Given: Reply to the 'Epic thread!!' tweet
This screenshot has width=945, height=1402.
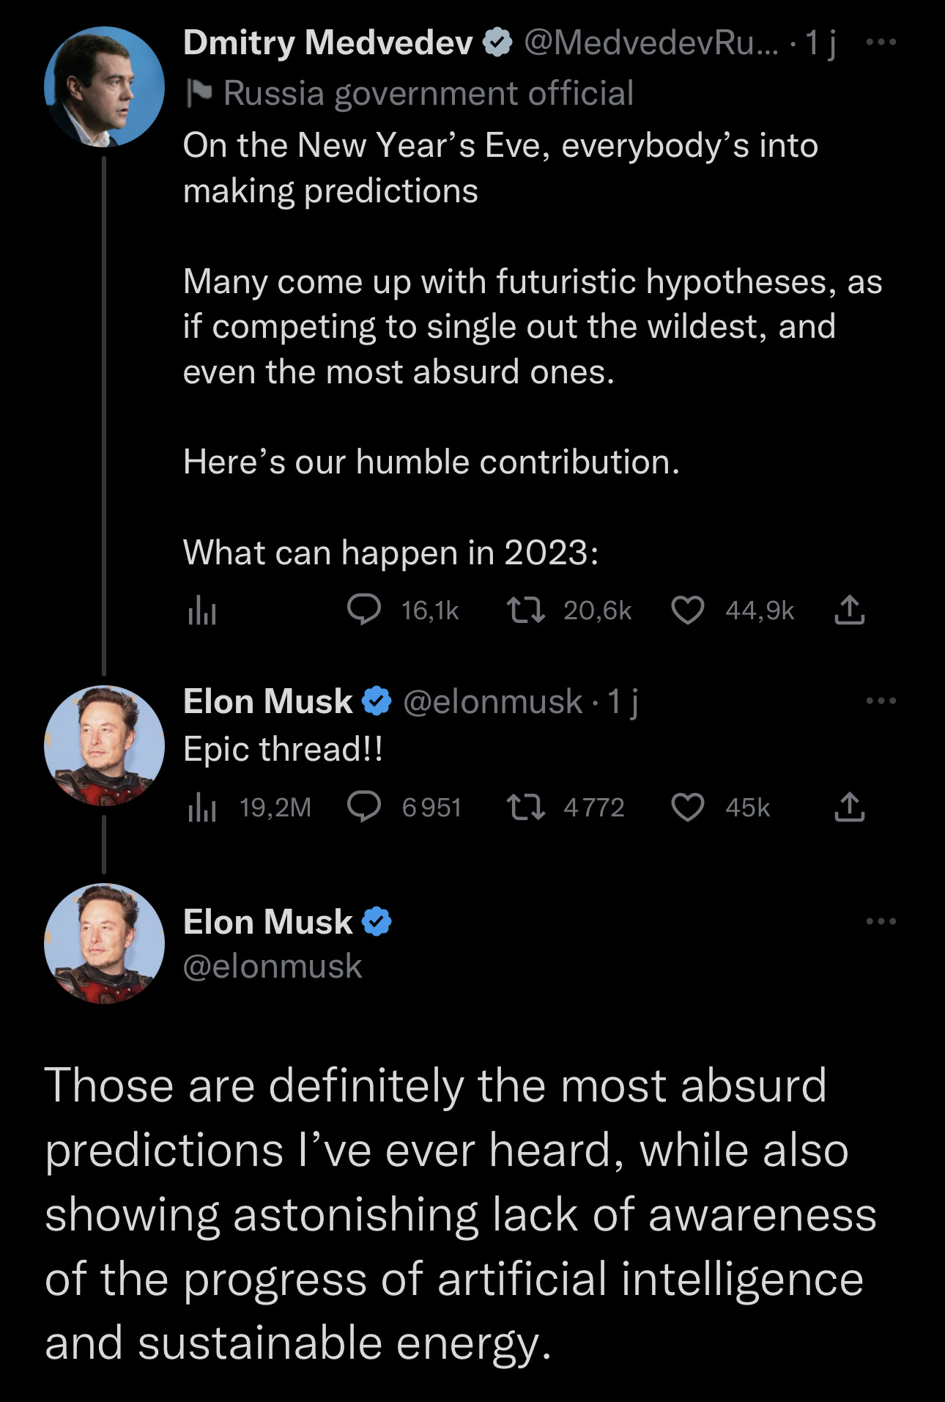Looking at the screenshot, I should (x=364, y=807).
